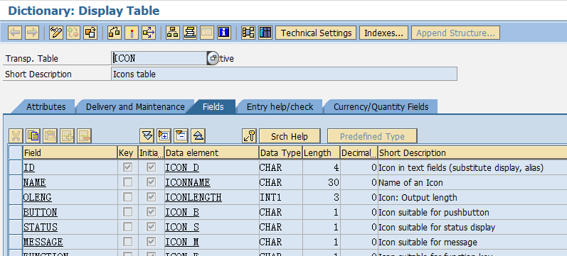Select the Fields tab
This screenshot has width=567, height=256.
pos(213,107)
